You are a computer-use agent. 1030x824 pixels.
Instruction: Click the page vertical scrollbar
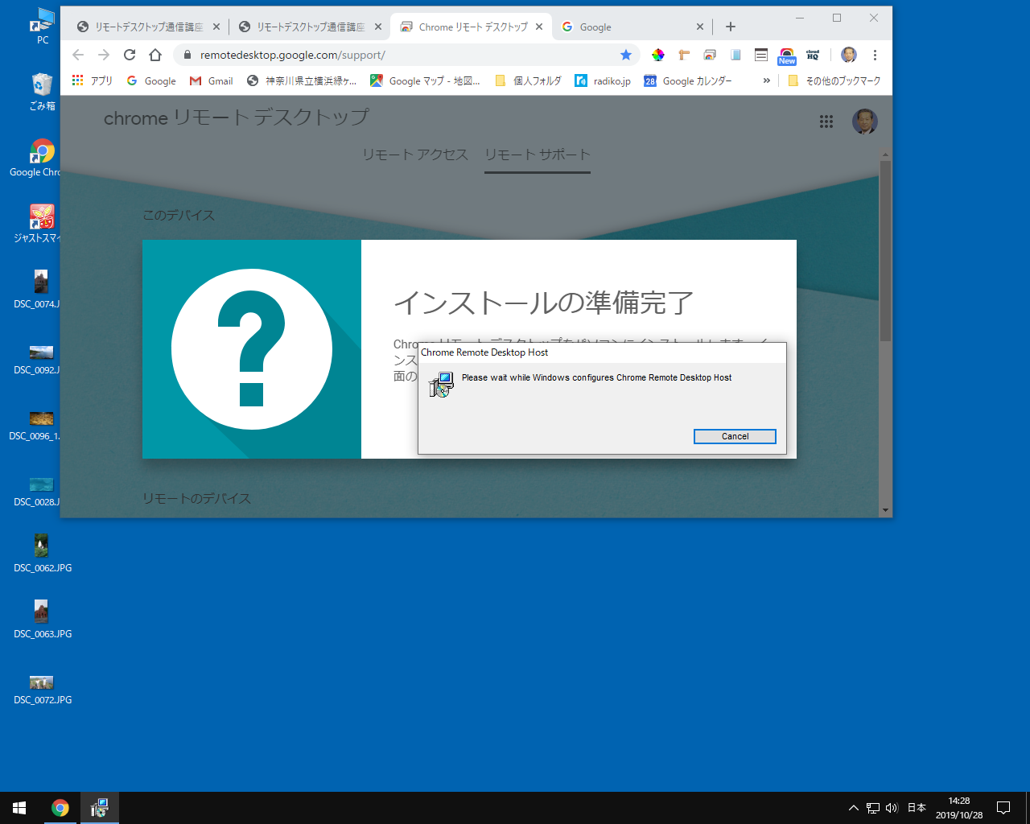click(x=885, y=250)
